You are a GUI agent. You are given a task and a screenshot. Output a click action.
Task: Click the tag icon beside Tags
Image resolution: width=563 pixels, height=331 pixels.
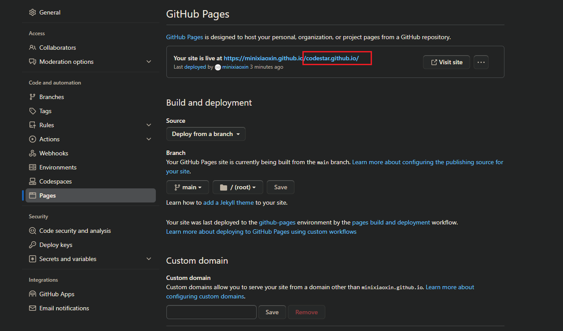tap(33, 111)
